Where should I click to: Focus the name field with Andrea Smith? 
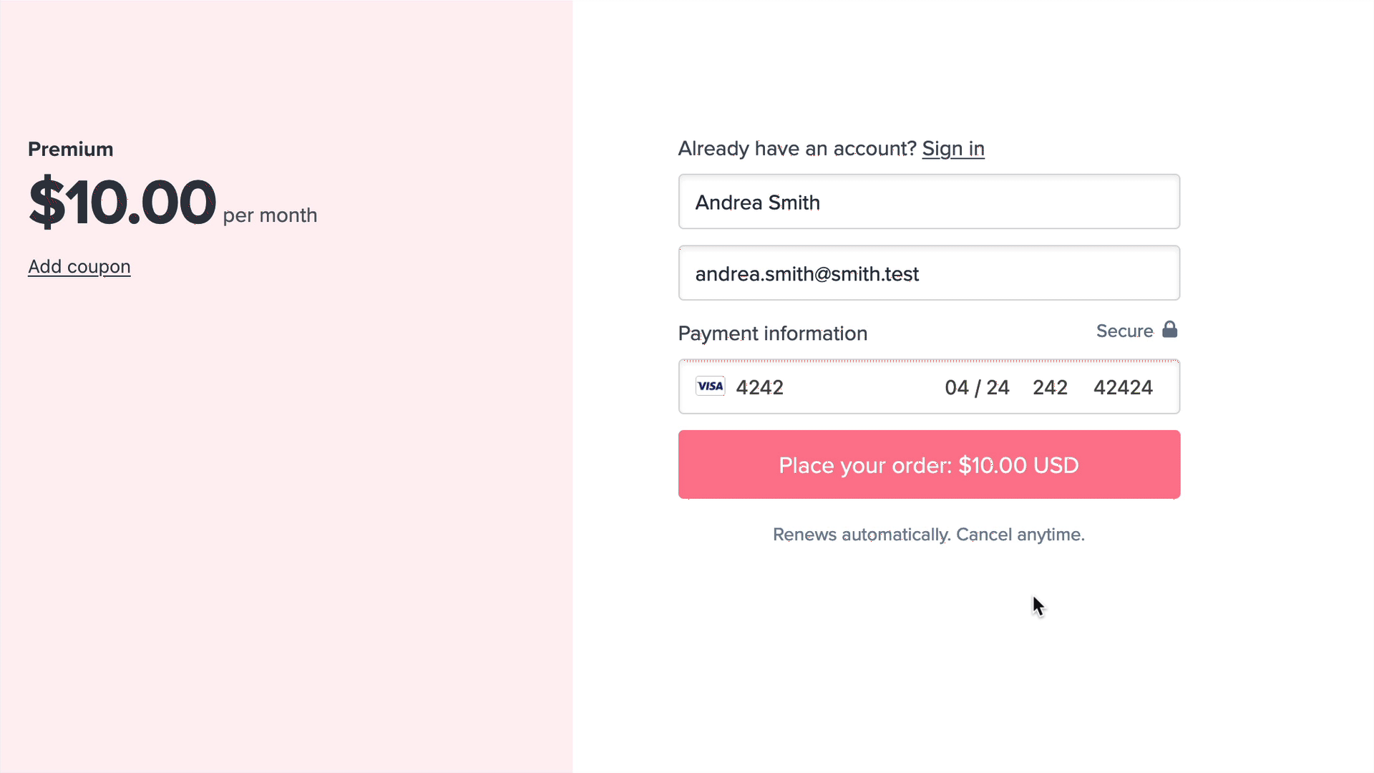click(929, 202)
